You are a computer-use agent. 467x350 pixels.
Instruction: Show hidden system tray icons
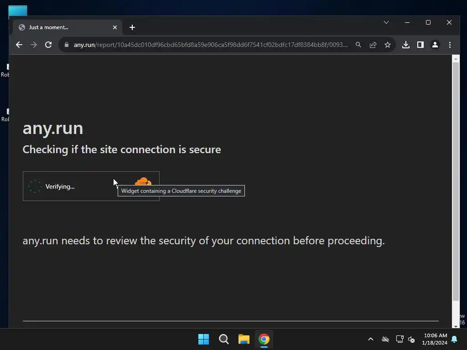(x=370, y=339)
